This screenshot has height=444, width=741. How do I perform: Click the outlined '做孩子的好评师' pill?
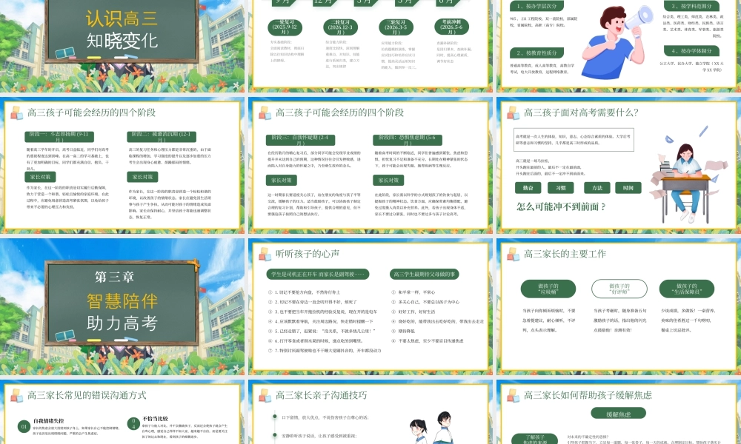point(619,289)
